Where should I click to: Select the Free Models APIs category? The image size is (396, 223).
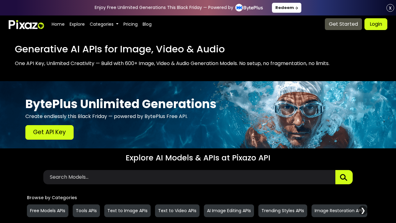[x=47, y=211]
